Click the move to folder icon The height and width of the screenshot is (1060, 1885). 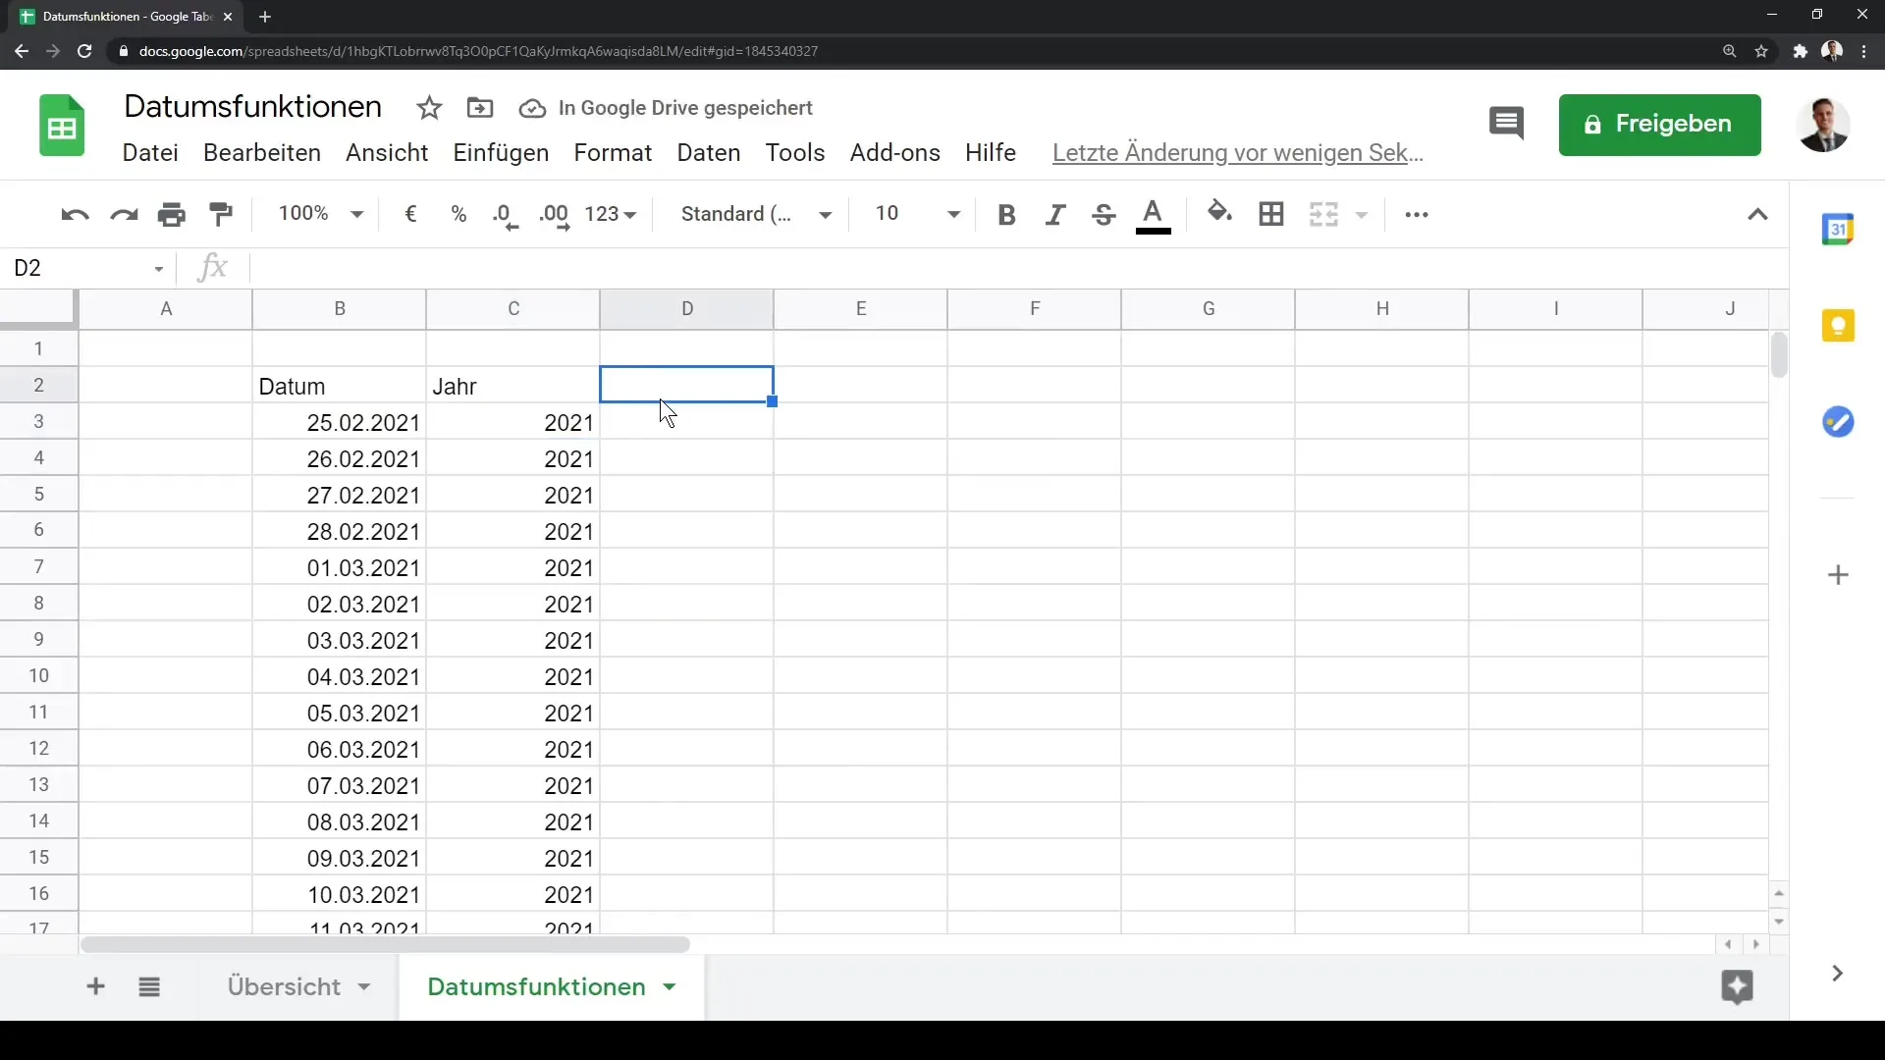pos(480,108)
